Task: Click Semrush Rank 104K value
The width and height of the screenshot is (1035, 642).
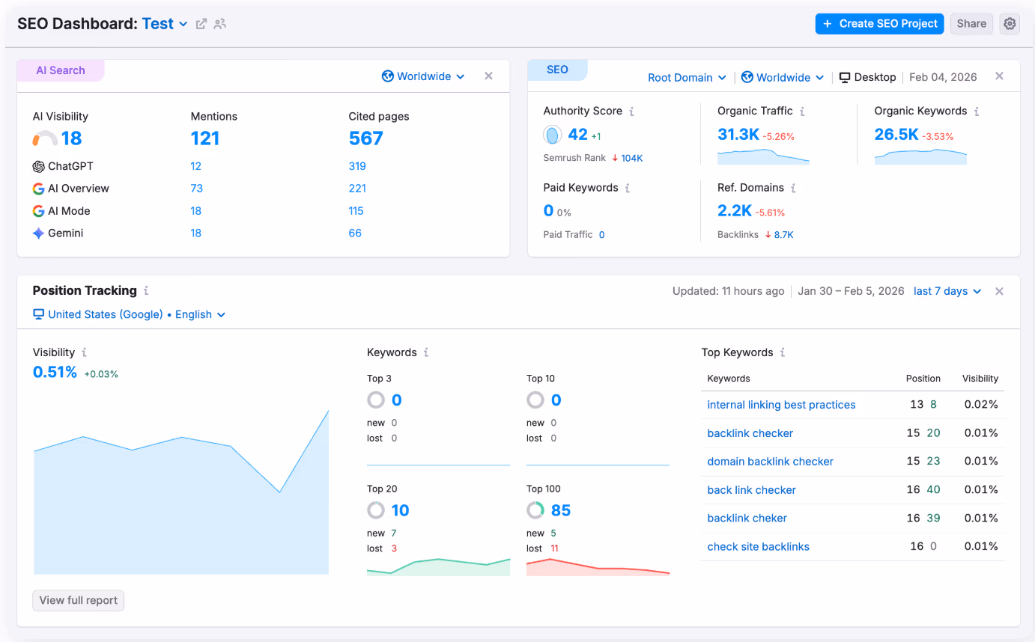Action: [632, 159]
